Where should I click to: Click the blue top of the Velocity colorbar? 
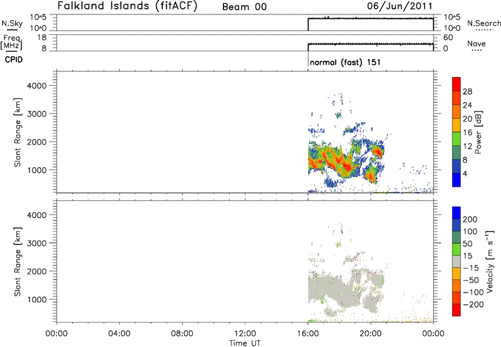[x=457, y=213]
